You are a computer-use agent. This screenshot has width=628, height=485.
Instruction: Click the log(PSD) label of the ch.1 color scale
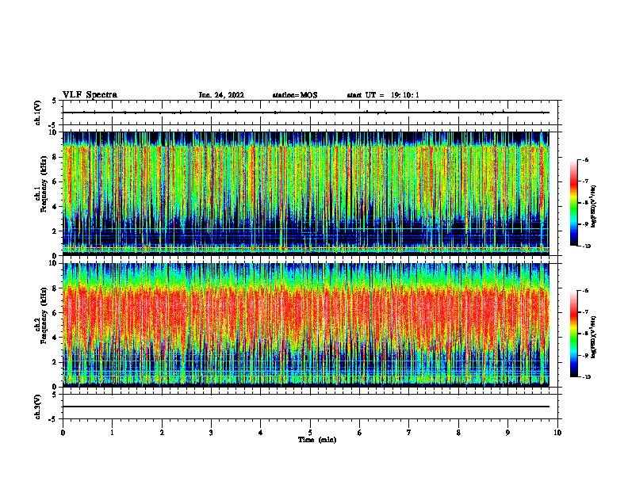click(594, 207)
